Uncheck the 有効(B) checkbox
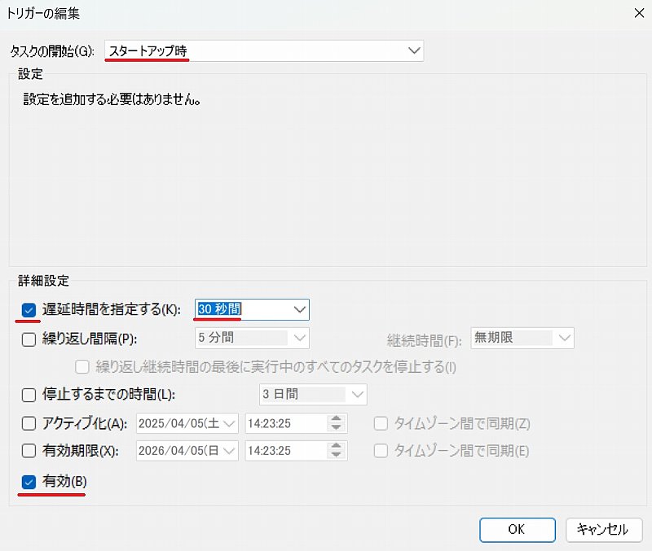652x551 pixels. (x=29, y=482)
